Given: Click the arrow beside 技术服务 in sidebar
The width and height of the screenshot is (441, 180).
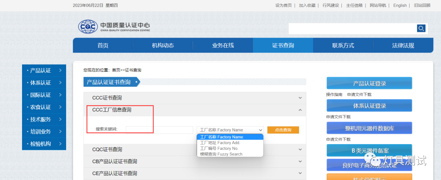Looking at the screenshot, I should coord(60,119).
